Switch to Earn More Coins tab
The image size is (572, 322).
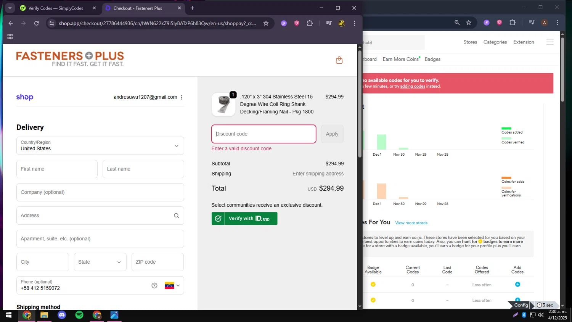tap(401, 59)
